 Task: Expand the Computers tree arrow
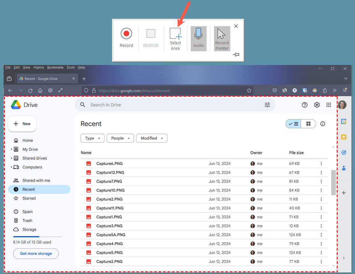pyautogui.click(x=11, y=167)
